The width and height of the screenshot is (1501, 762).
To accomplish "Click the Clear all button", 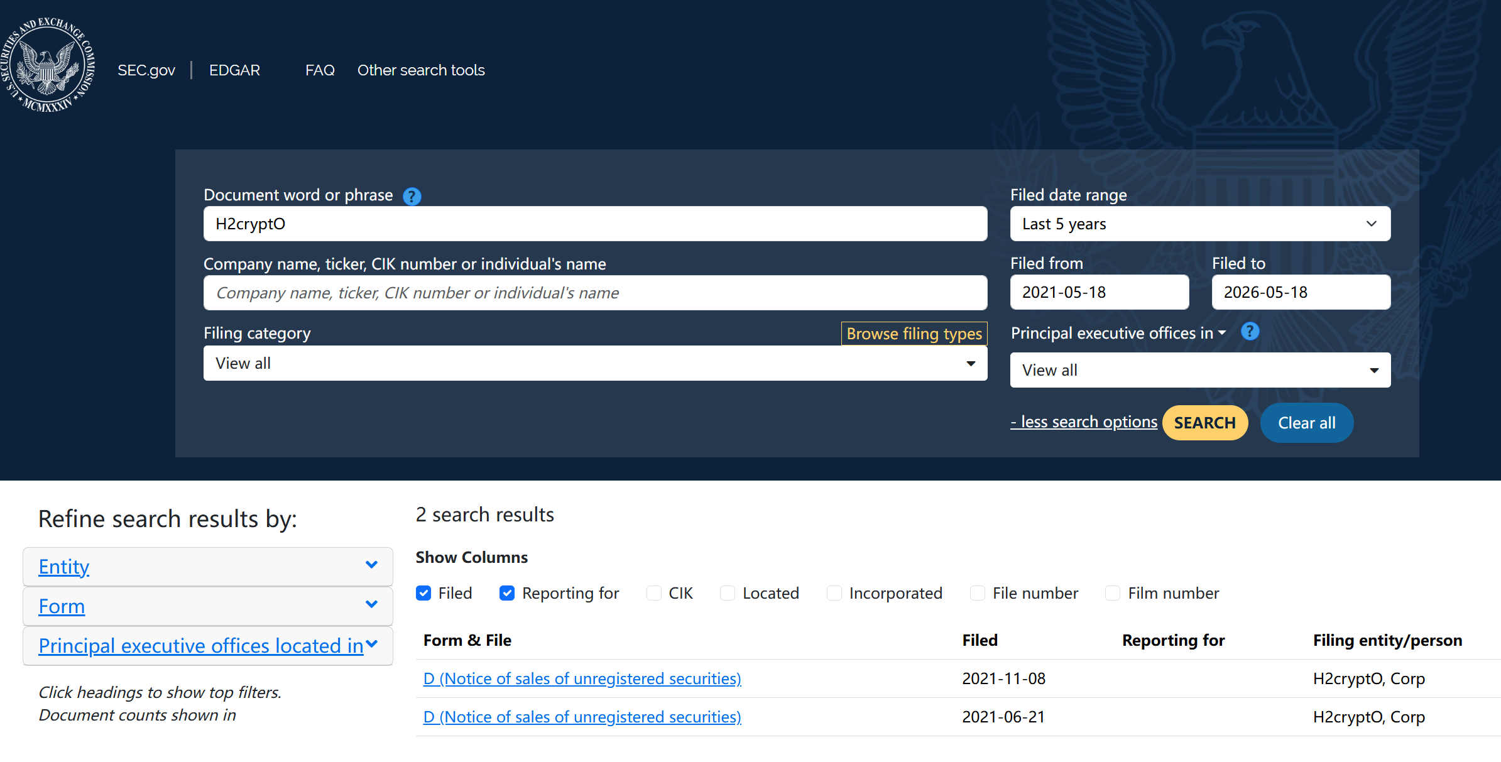I will pos(1307,423).
